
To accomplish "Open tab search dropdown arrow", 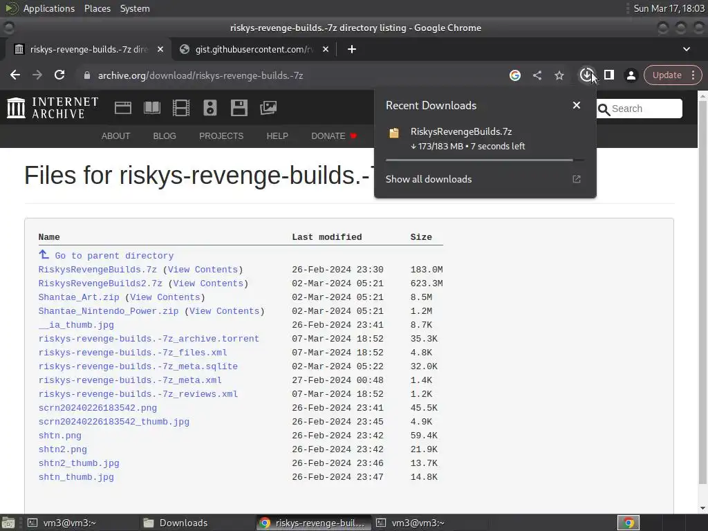I will tap(687, 49).
